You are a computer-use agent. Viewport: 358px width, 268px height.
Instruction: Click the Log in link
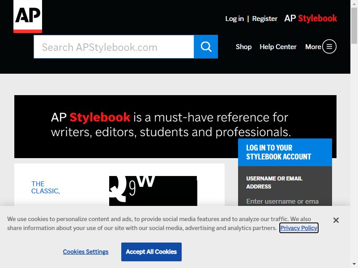point(234,19)
